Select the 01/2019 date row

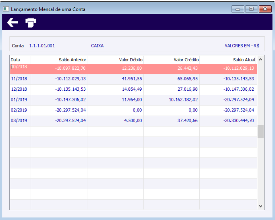tap(134, 100)
